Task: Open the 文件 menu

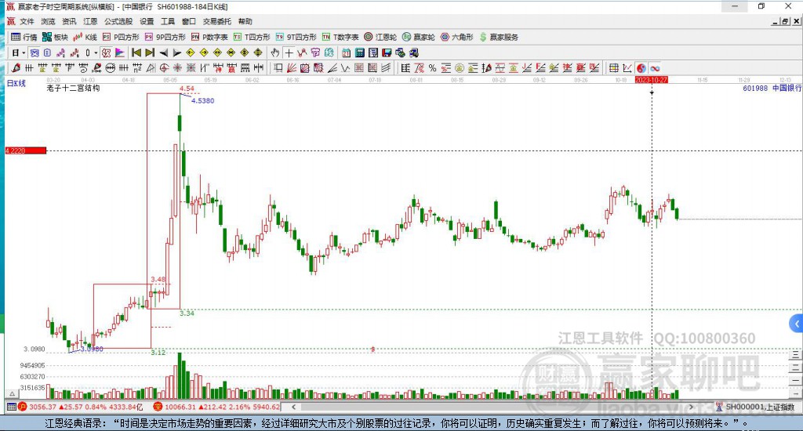Action: coord(27,21)
